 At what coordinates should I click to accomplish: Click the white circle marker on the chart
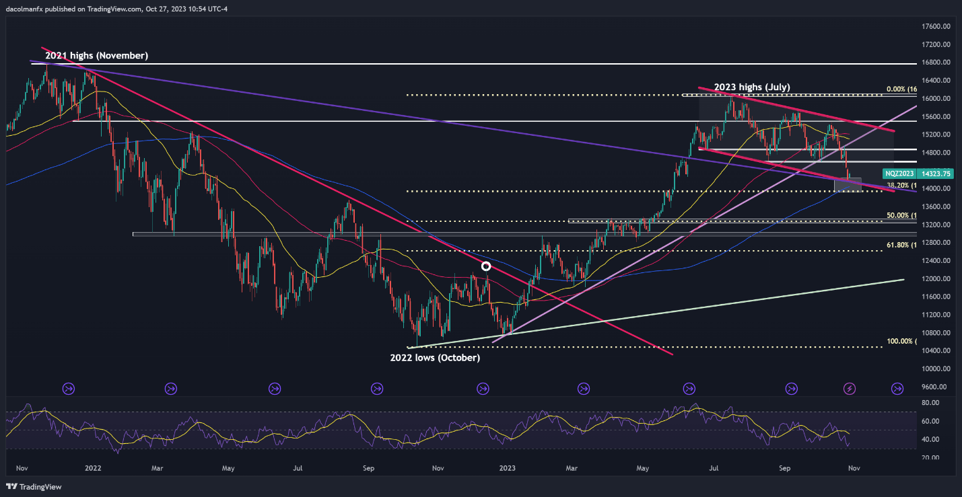click(x=486, y=267)
